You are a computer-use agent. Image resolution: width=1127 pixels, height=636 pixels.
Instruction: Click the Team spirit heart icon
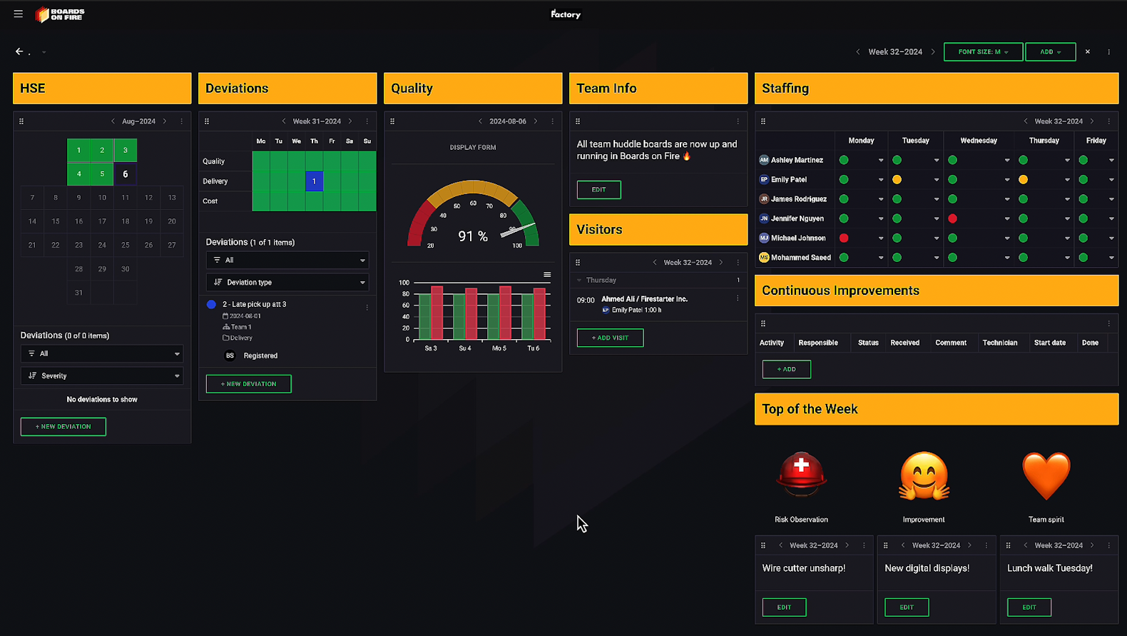click(1046, 476)
